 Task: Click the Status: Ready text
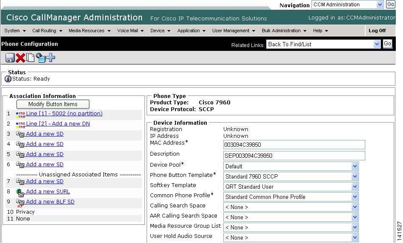pos(31,79)
